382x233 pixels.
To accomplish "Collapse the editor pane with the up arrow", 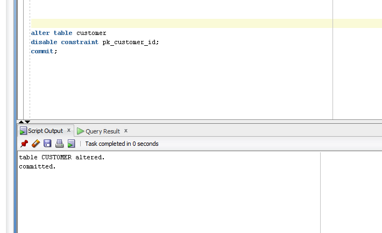I will click(x=21, y=122).
